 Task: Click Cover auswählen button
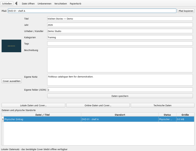[x=12, y=81]
